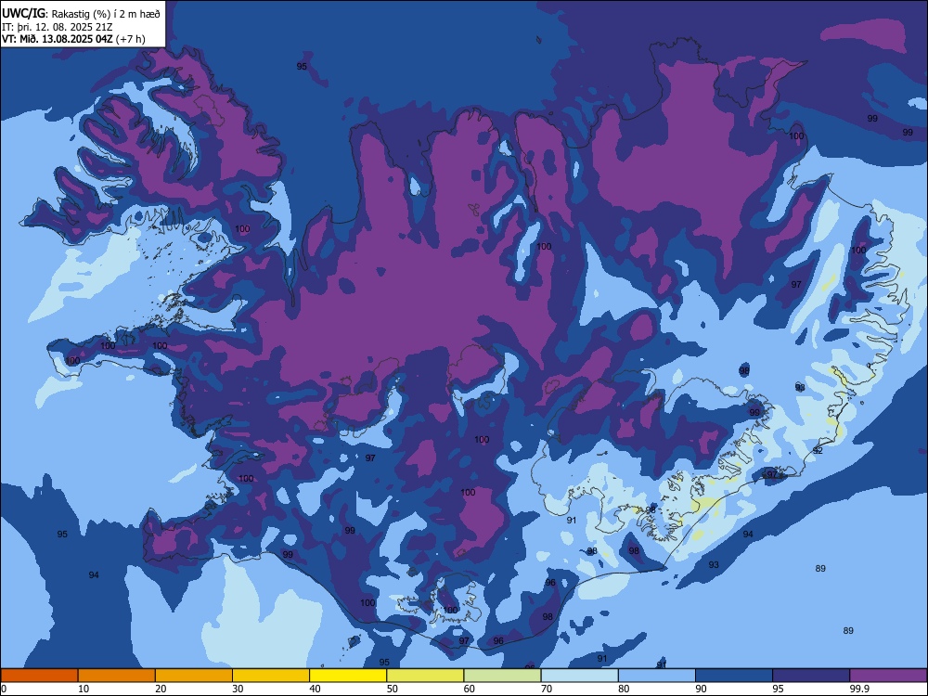This screenshot has width=928, height=696.
Task: Click the 10–20 orange legend swatch
Action: coord(117,676)
